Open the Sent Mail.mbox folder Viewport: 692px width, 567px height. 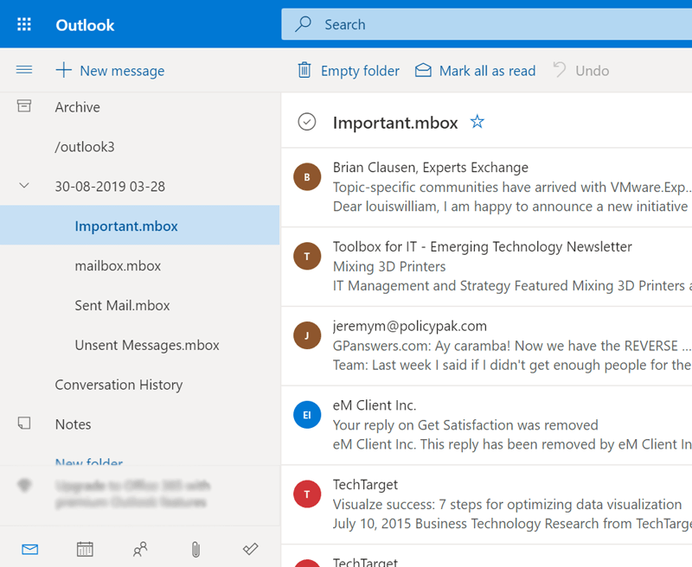pyautogui.click(x=139, y=305)
